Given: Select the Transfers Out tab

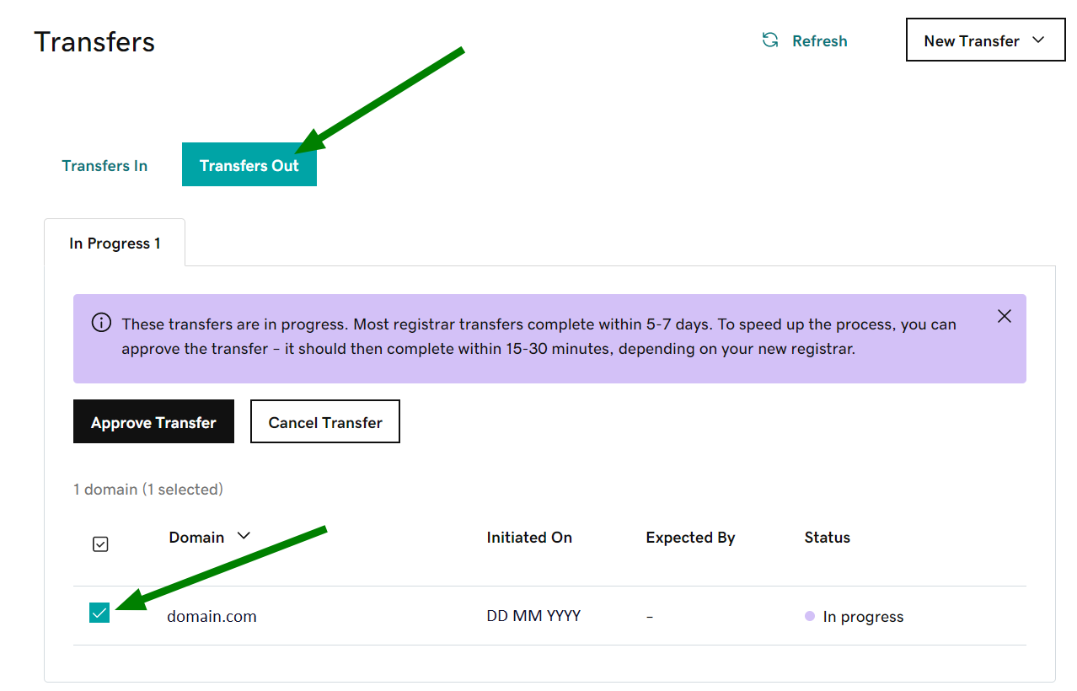Looking at the screenshot, I should [x=249, y=165].
